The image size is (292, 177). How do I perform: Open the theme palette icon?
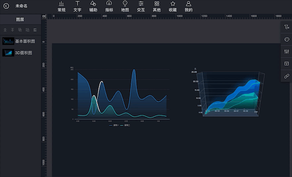(x=287, y=39)
